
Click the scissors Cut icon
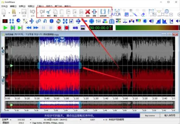coord(48,12)
